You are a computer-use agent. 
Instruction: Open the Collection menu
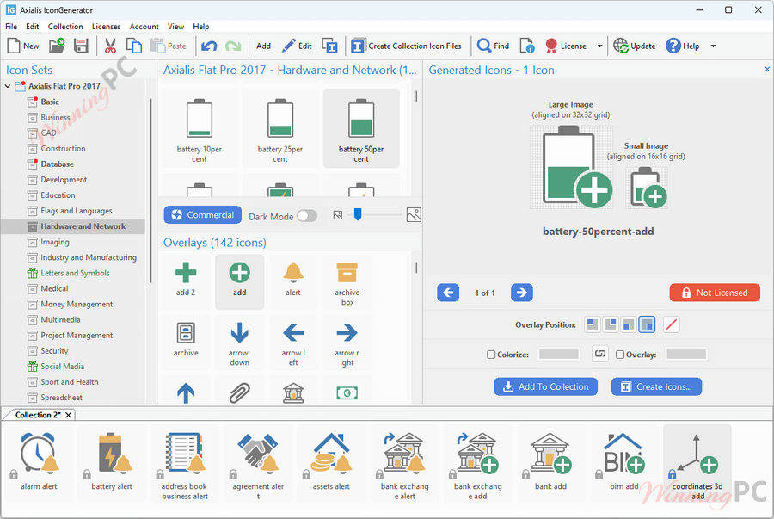click(65, 26)
